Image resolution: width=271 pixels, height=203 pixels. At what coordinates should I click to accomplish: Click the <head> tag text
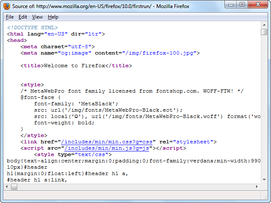[17, 41]
